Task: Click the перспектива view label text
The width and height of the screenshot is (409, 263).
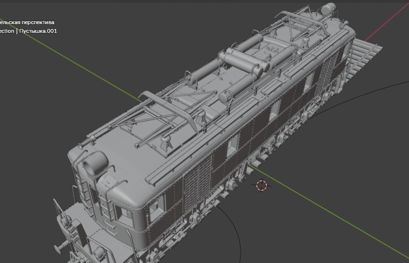Action: (38, 22)
